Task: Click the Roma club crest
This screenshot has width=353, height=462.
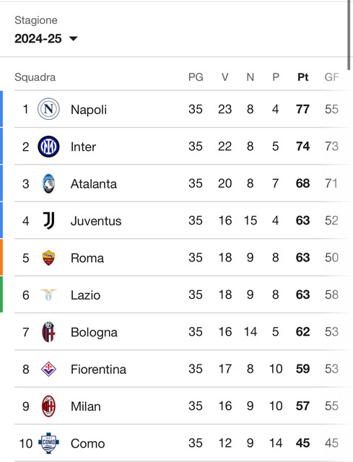Action: click(x=48, y=258)
